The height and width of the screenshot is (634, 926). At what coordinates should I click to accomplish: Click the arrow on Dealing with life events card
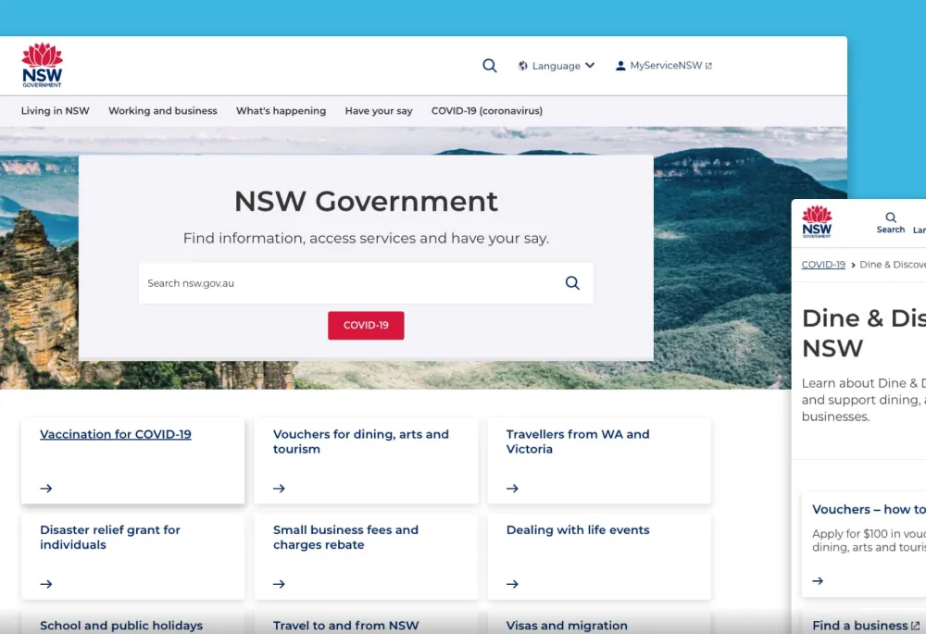tap(512, 584)
